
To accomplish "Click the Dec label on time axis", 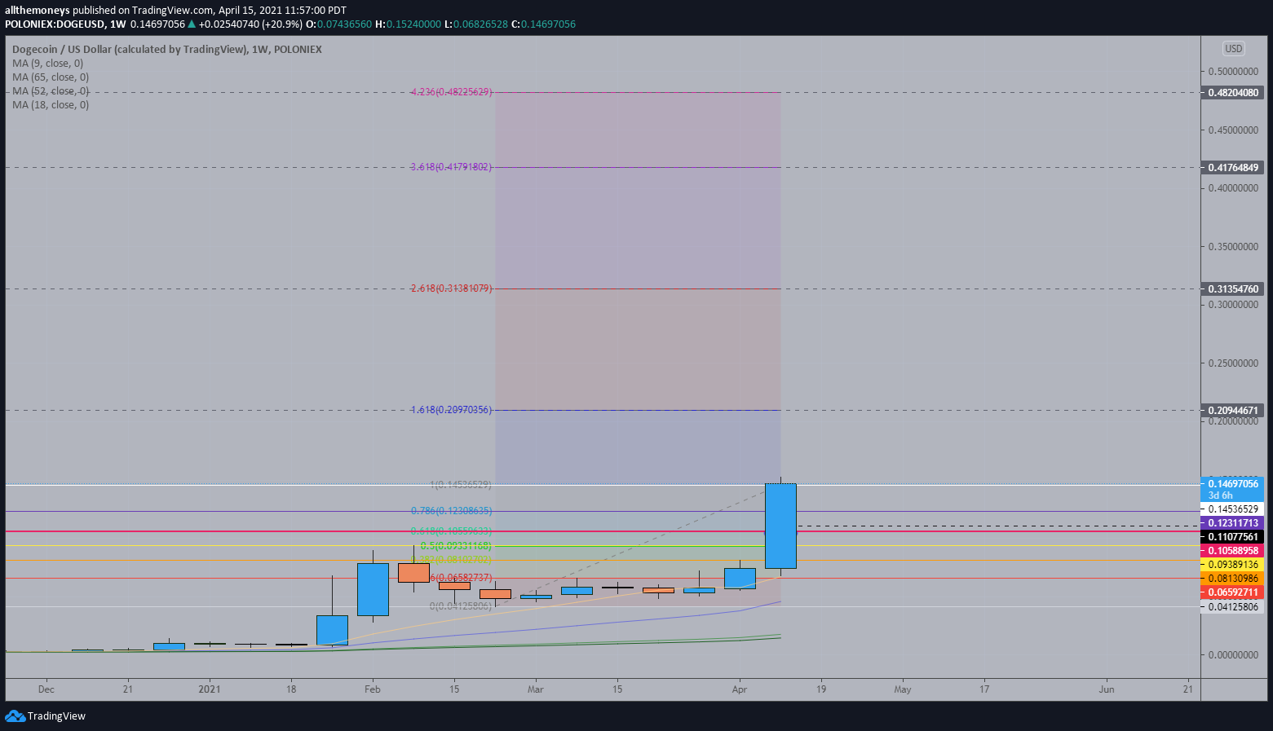I will (x=46, y=689).
